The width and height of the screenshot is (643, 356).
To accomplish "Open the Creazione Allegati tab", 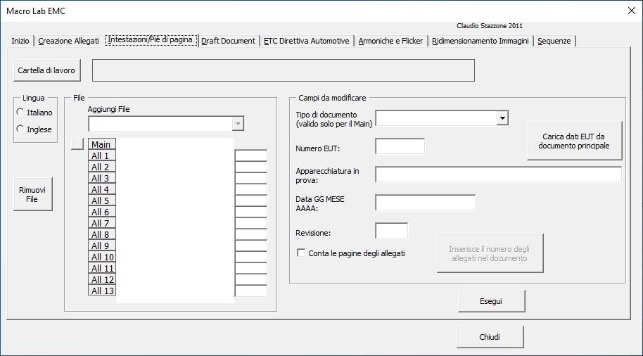I will pyautogui.click(x=68, y=41).
